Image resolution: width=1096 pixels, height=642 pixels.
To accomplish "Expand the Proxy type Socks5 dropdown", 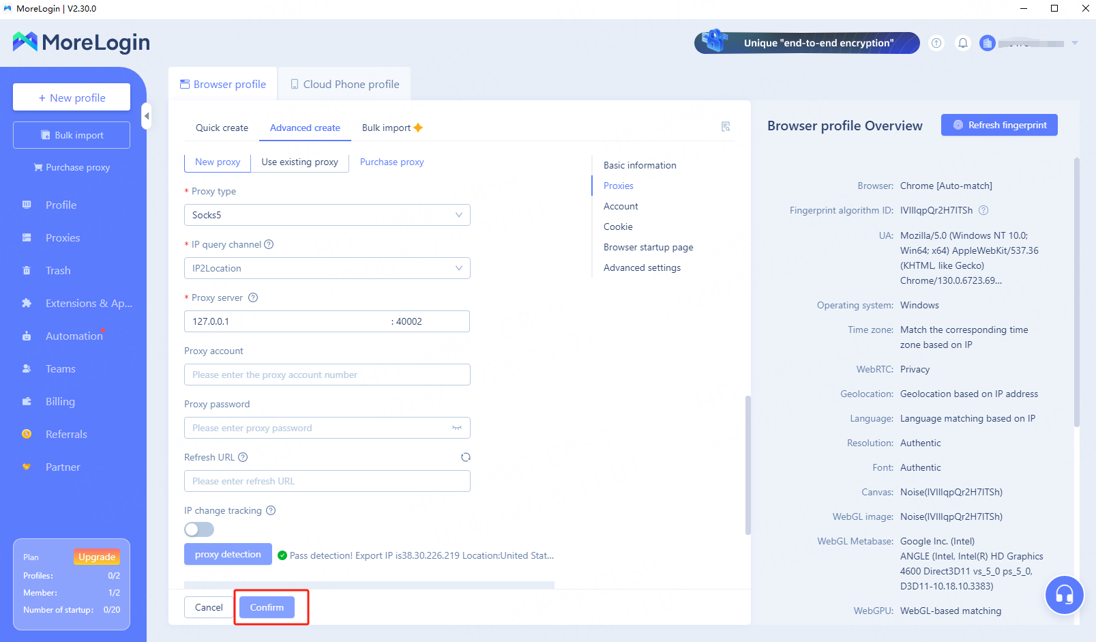I will click(327, 215).
